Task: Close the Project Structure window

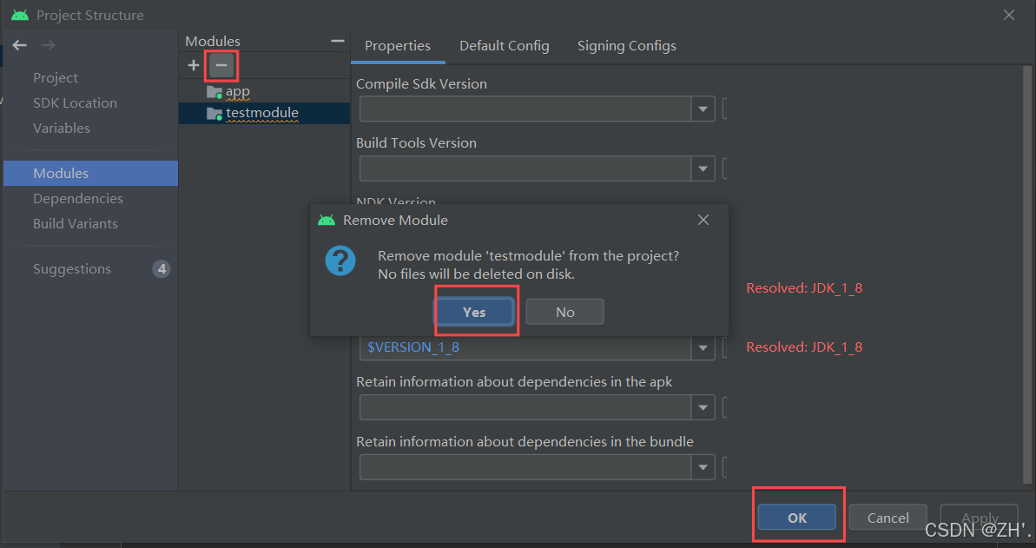Action: (1009, 15)
